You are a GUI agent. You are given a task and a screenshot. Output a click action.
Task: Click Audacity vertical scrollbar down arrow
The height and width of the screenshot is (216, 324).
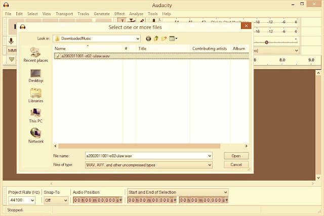(x=318, y=178)
